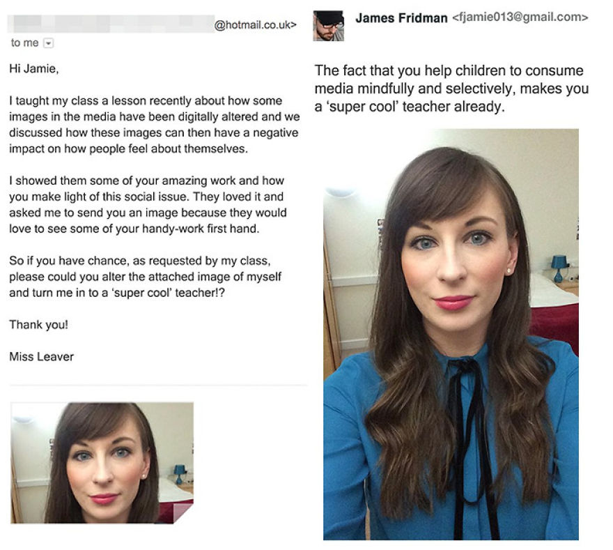The height and width of the screenshot is (550, 613).
Task: Click the "Miss Leaver" signature
Action: tap(41, 357)
